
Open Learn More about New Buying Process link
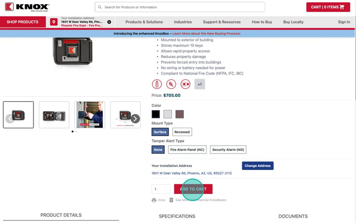click(x=206, y=33)
